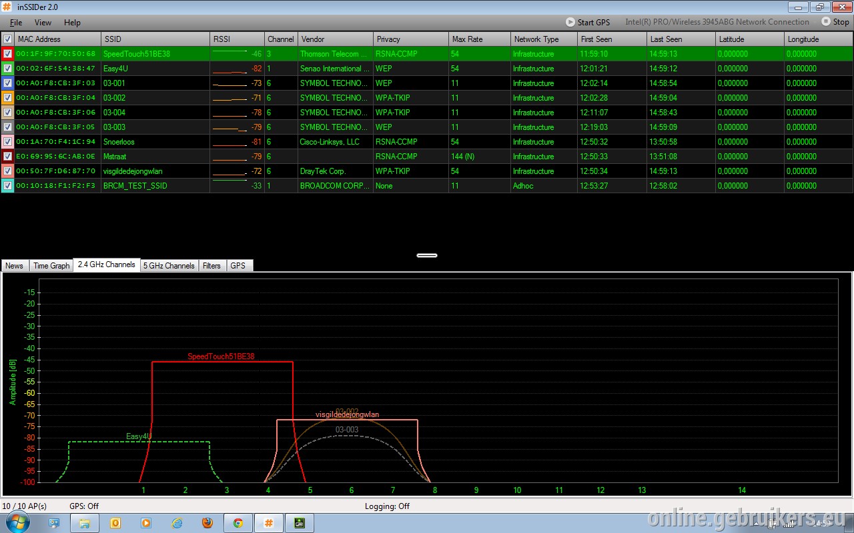Click the Stop scanning button
Screen dimensions: 854x533
point(835,22)
